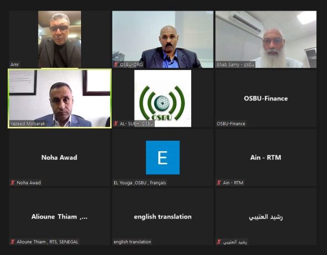
Task: Click the muted mic icon for Ain - RTM
Action: pos(219,183)
